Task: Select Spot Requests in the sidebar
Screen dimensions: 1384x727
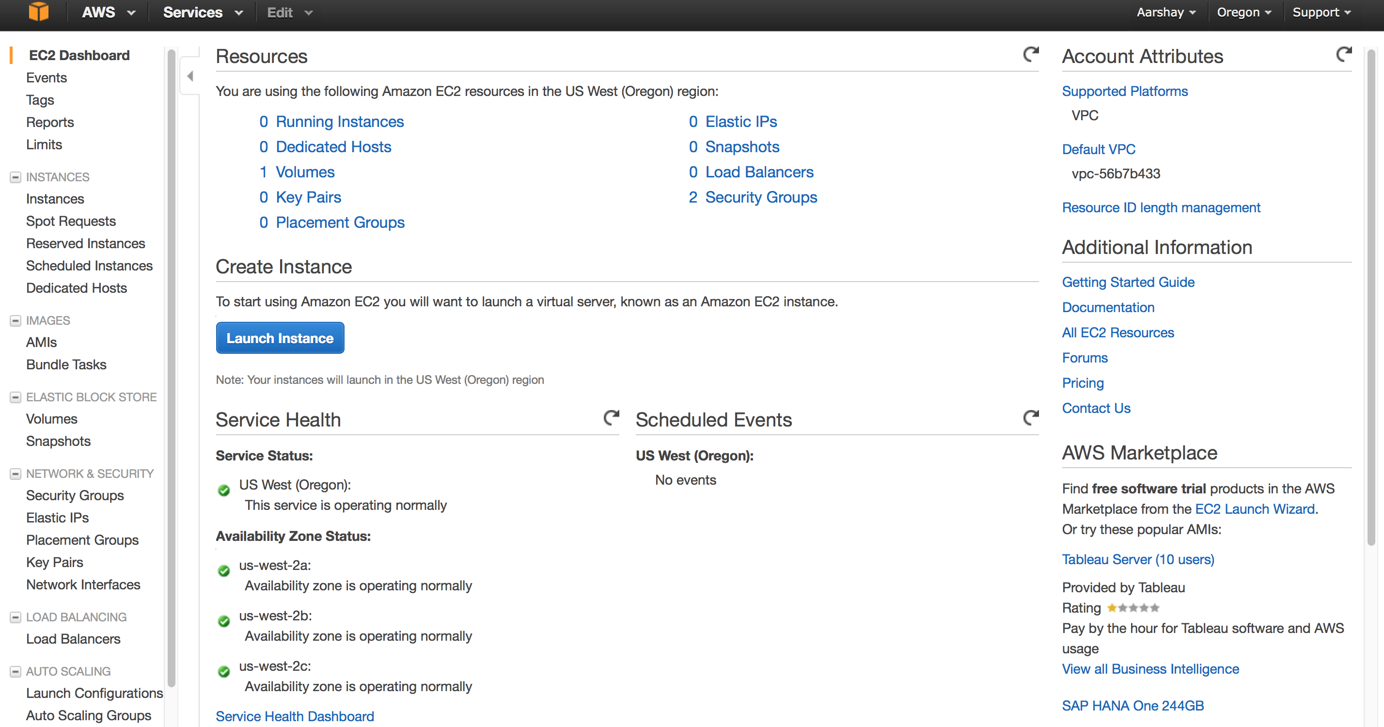Action: click(71, 221)
